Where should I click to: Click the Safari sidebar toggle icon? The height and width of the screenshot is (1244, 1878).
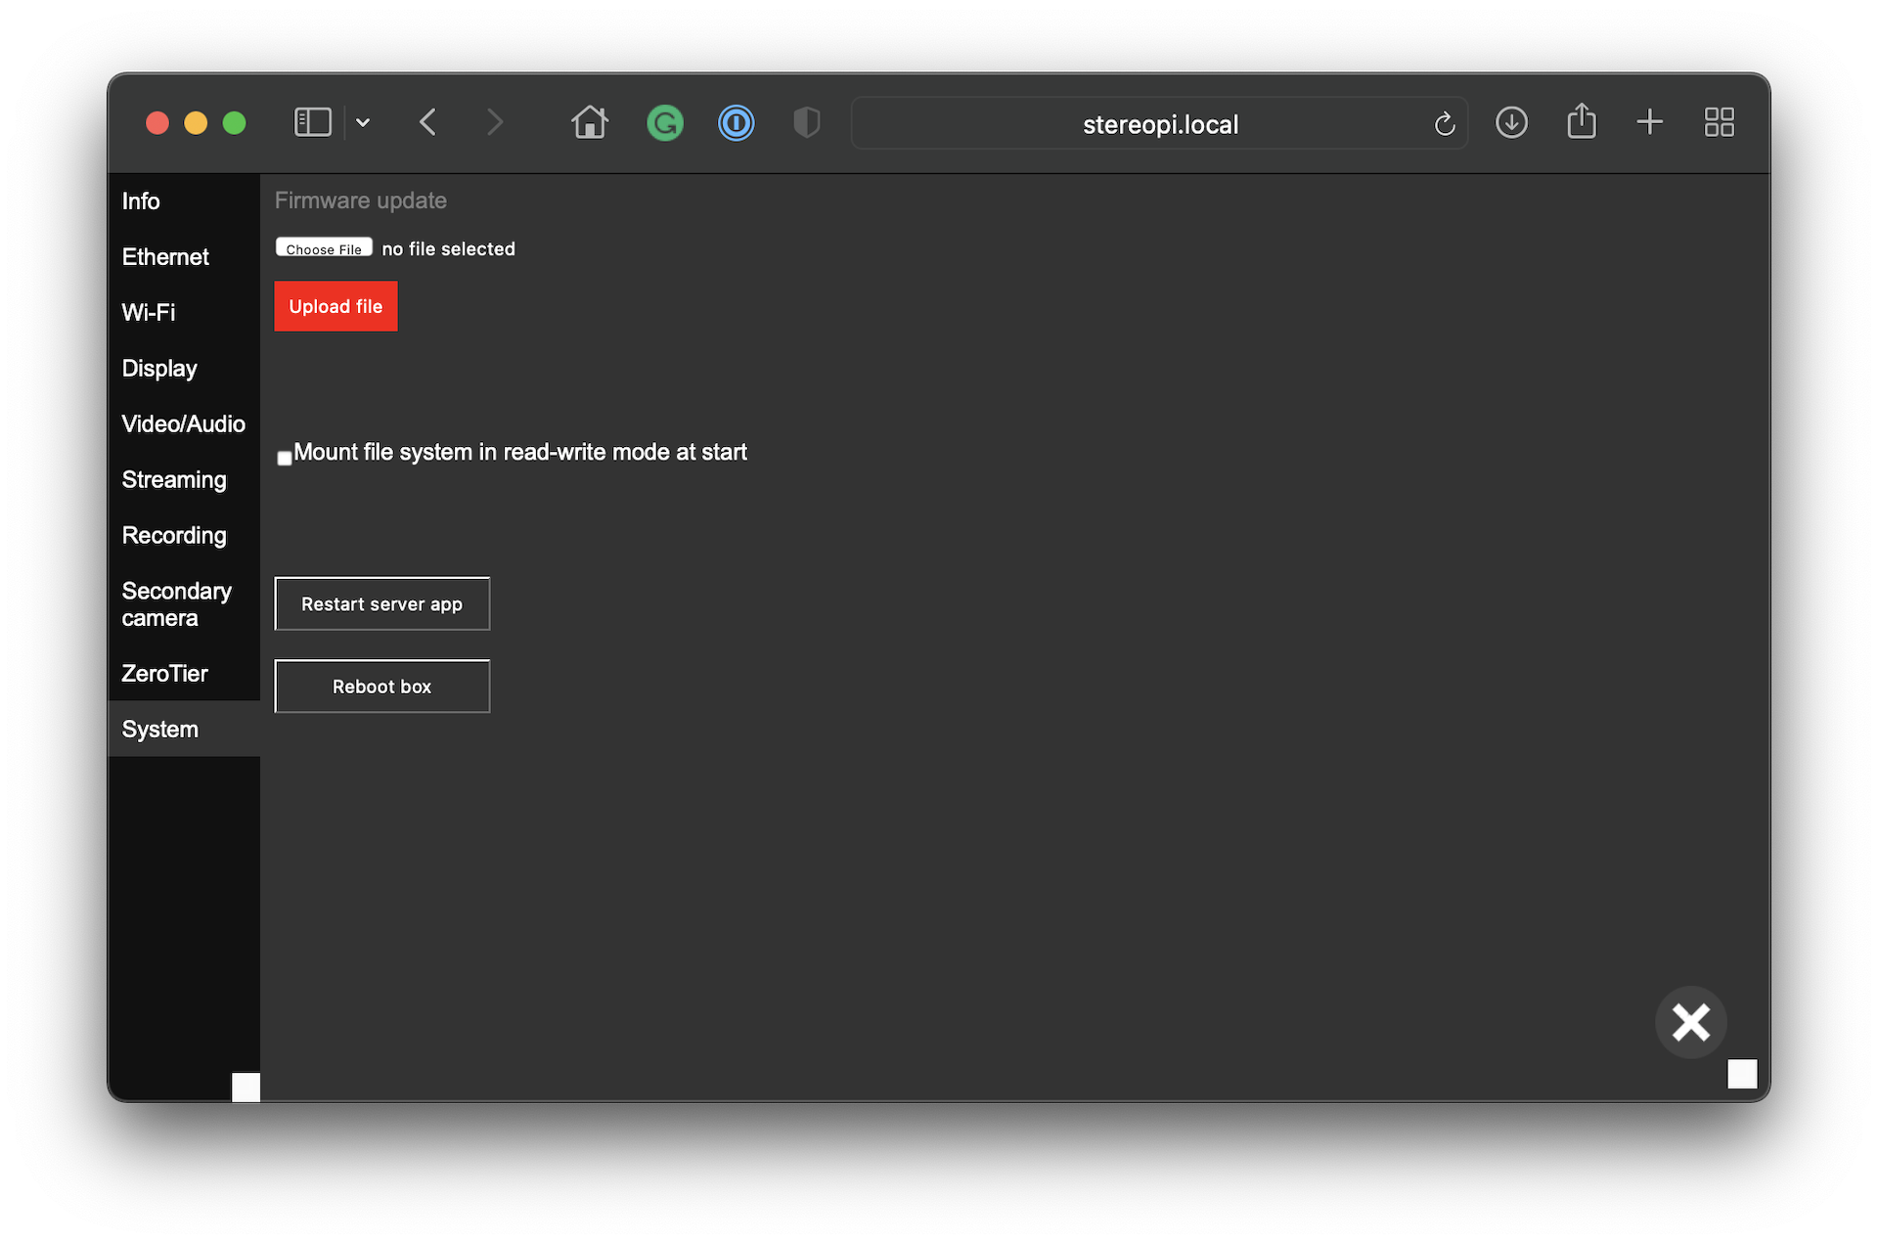point(312,122)
